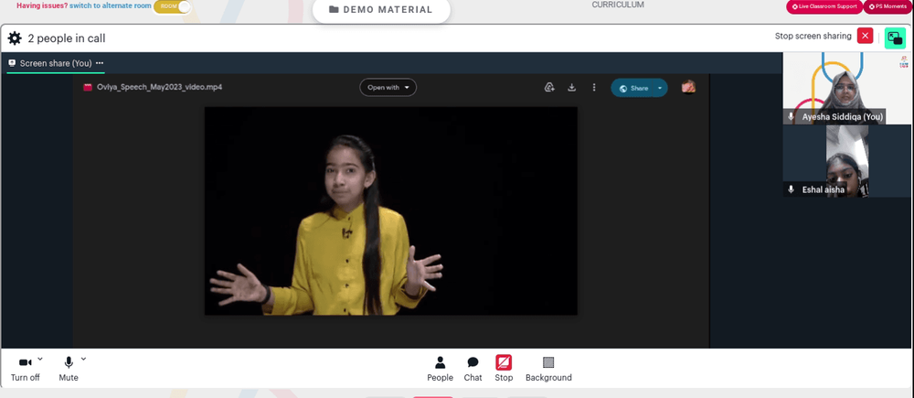Click the red stop screen sharing X
Image resolution: width=914 pixels, height=398 pixels.
pos(865,37)
